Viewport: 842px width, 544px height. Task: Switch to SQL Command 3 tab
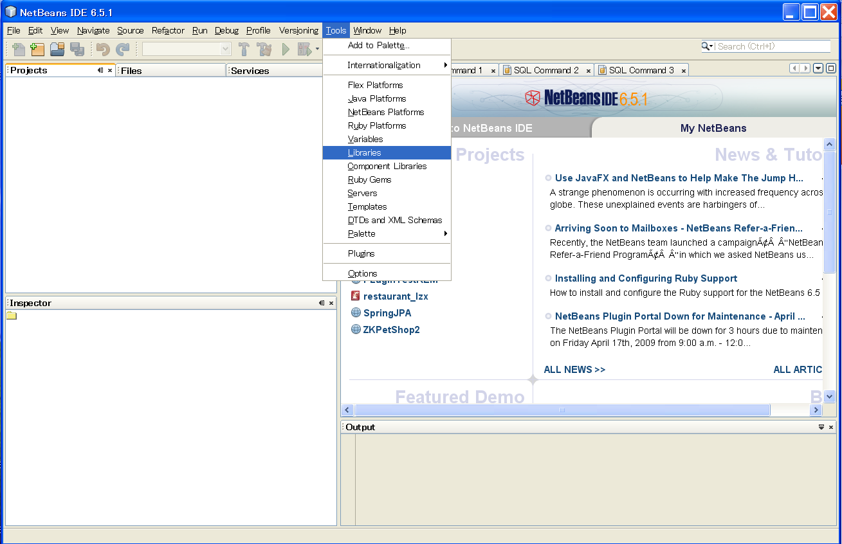(641, 70)
